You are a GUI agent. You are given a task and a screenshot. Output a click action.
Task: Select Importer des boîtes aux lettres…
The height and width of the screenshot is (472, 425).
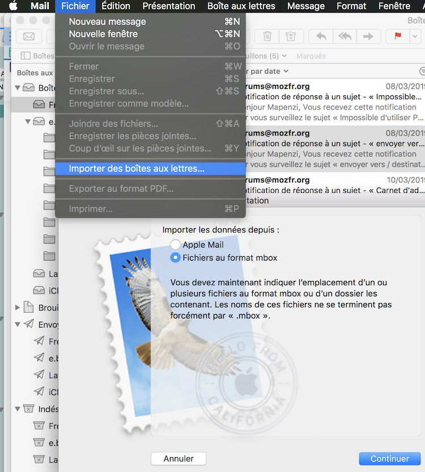tap(151, 169)
